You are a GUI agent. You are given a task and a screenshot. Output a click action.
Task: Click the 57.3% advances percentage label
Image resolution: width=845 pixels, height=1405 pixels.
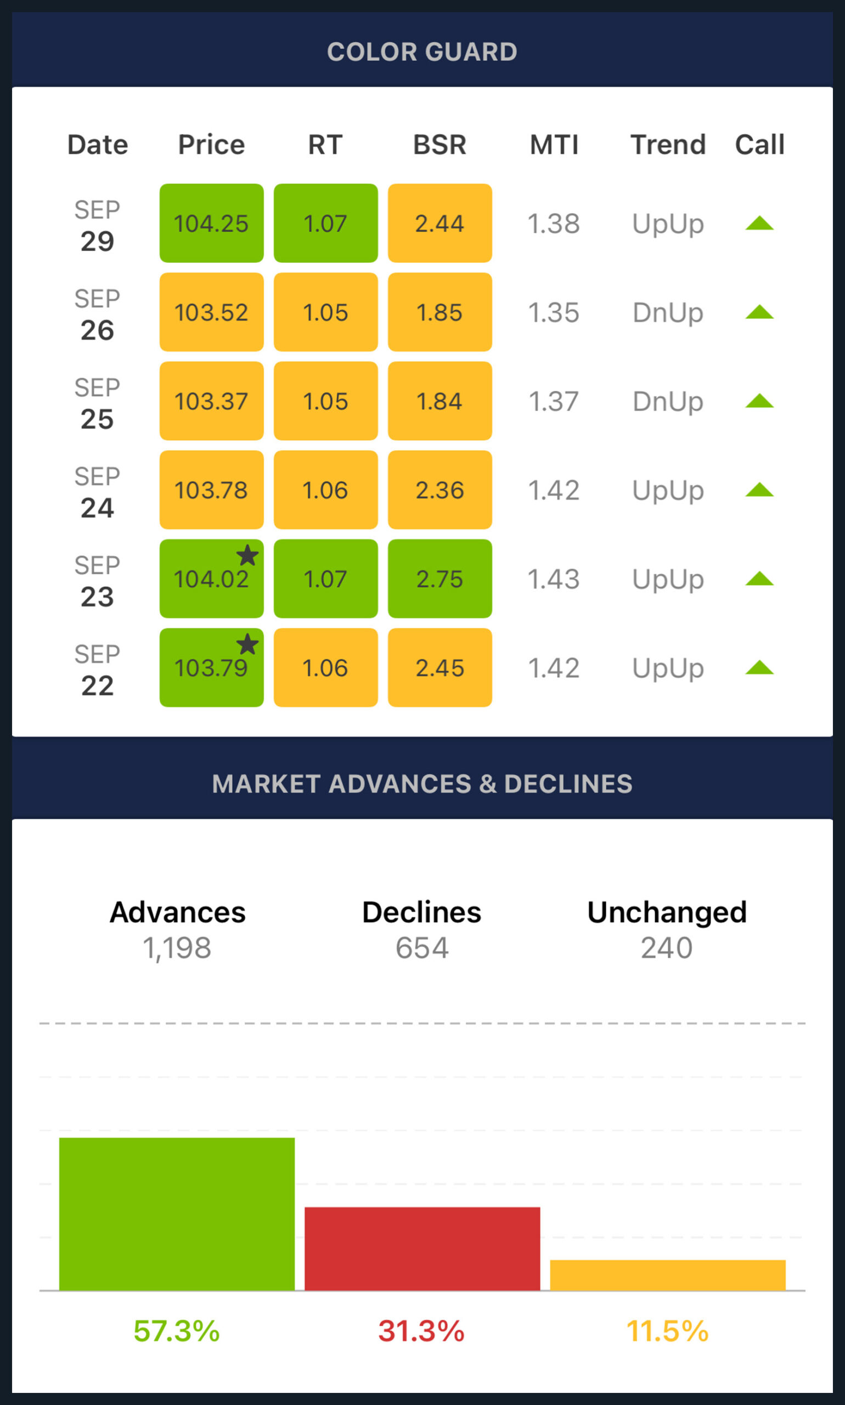click(x=177, y=1331)
